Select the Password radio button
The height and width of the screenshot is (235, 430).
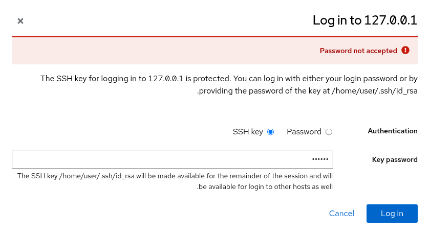[x=329, y=132]
